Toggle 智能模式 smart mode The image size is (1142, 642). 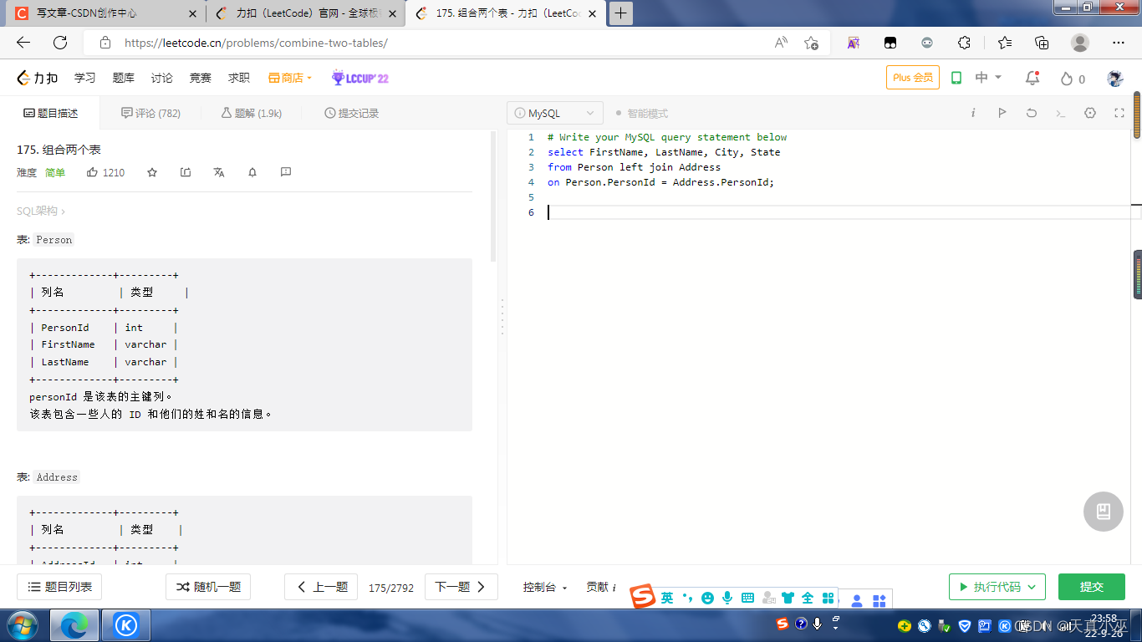pos(641,114)
